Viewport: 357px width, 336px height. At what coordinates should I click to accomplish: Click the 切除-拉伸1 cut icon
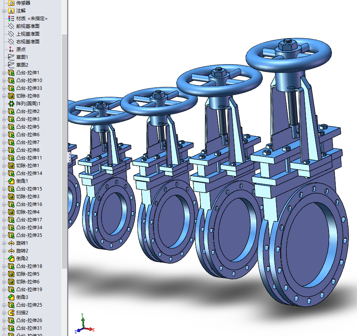(11, 166)
